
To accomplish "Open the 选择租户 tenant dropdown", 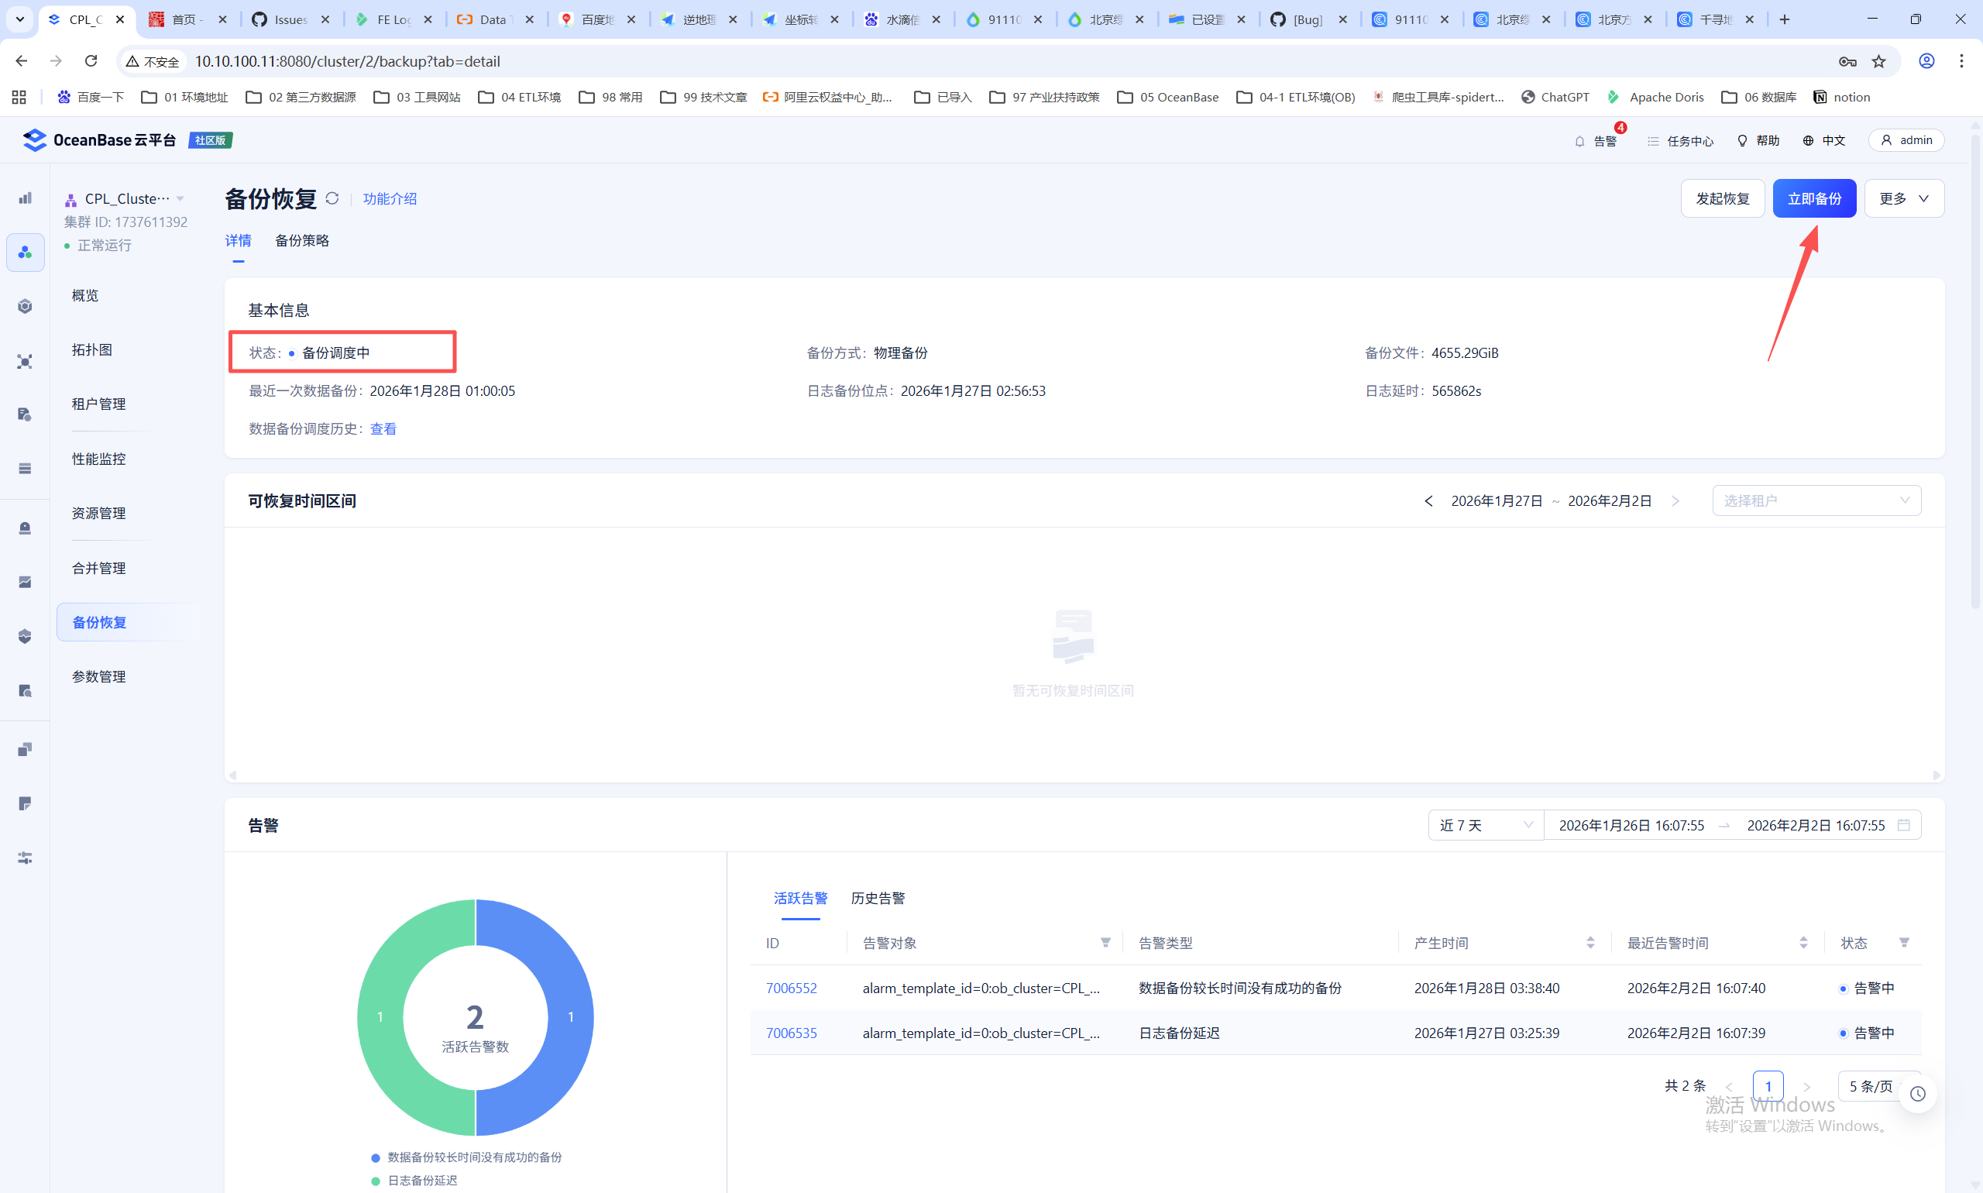I will tap(1816, 501).
